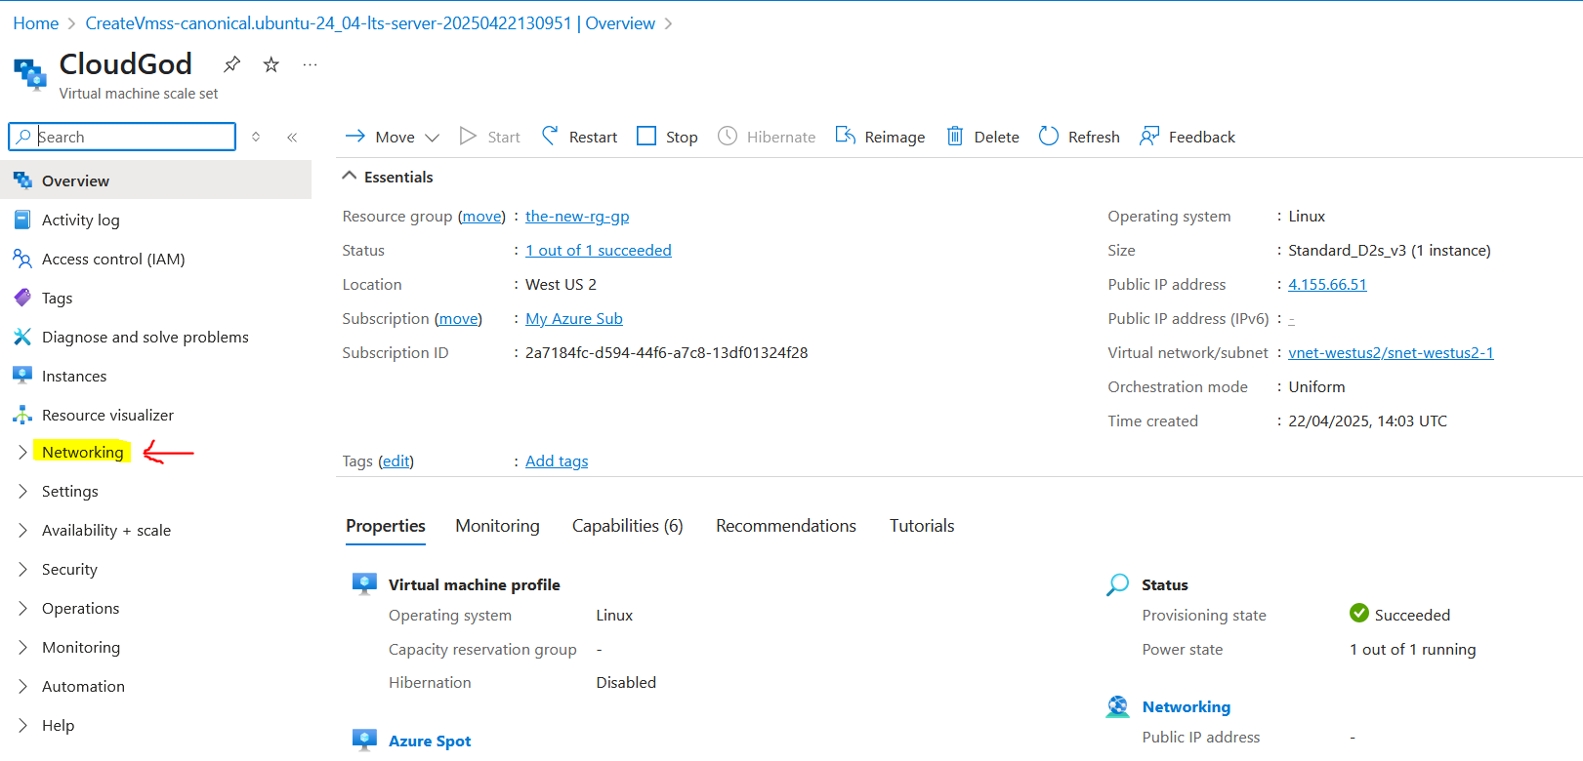Focus the sidebar Search field
1583x761 pixels.
[x=122, y=137]
